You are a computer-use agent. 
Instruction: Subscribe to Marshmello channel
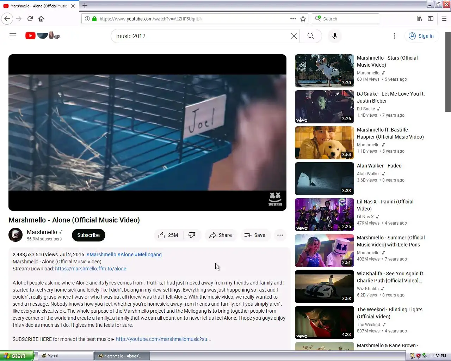coord(88,235)
